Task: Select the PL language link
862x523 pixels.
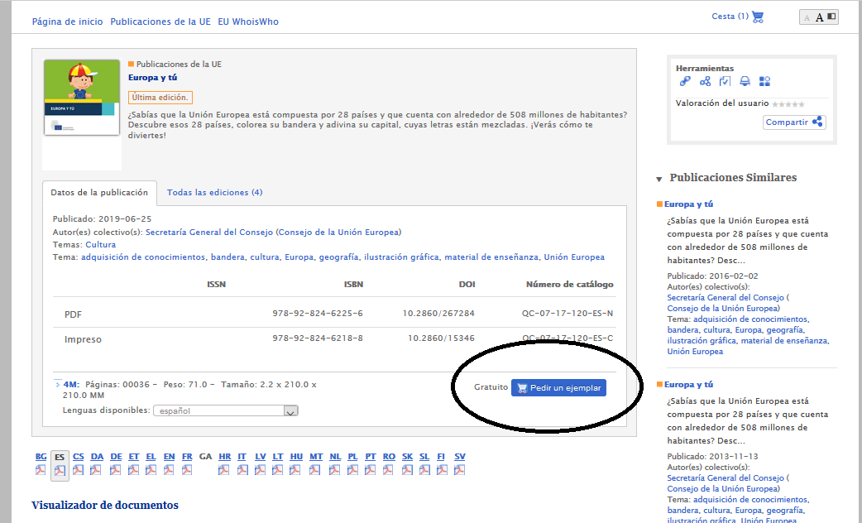Action: pos(353,457)
